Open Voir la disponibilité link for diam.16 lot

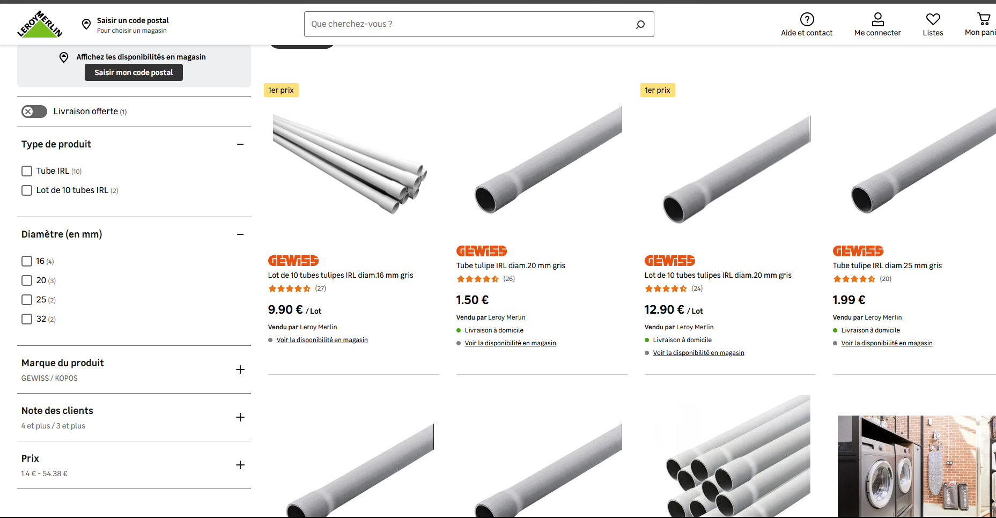(322, 340)
